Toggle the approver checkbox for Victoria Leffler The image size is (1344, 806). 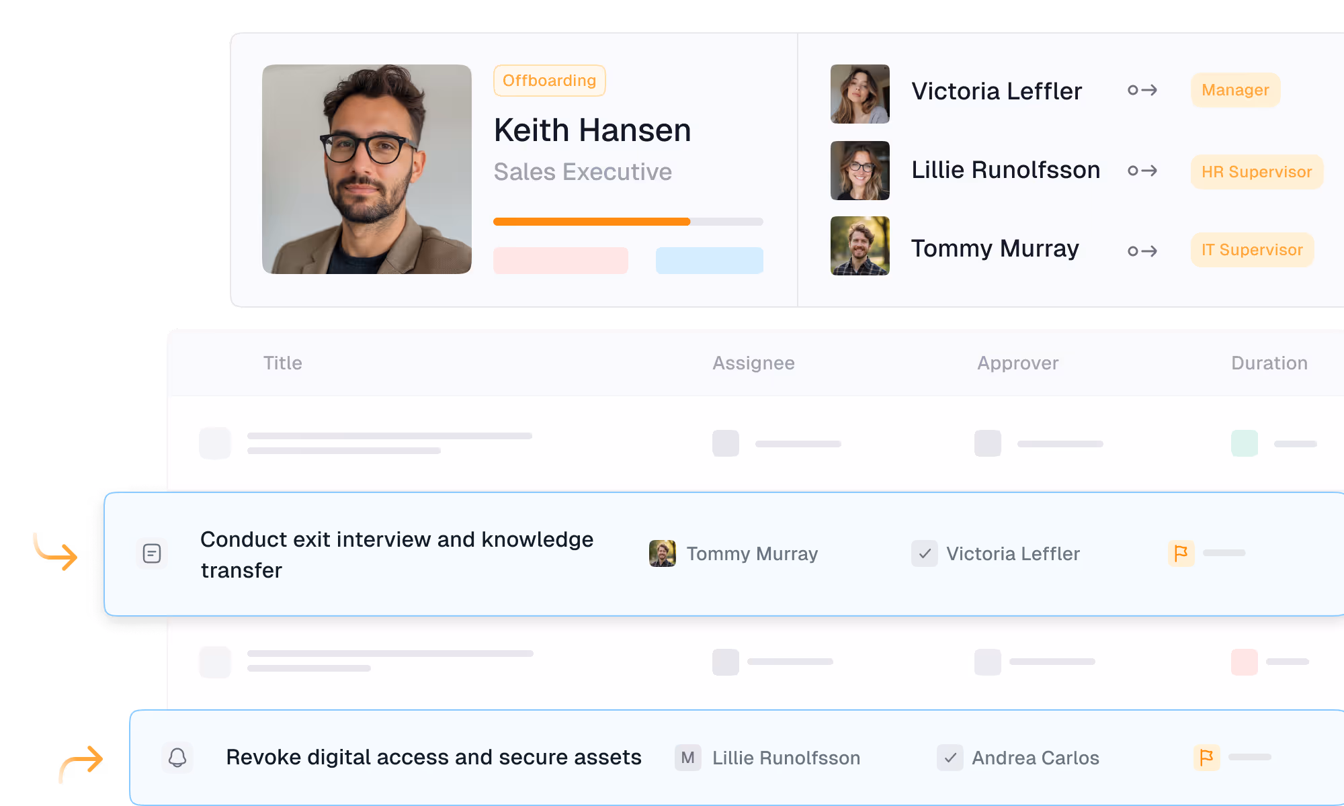tap(925, 553)
